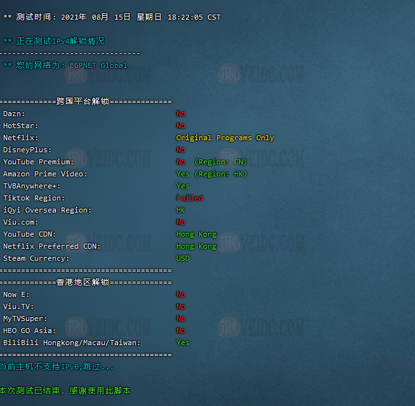The image size is (415, 406).
Task: Click the 'Viu.com:' label
Action: (x=20, y=222)
